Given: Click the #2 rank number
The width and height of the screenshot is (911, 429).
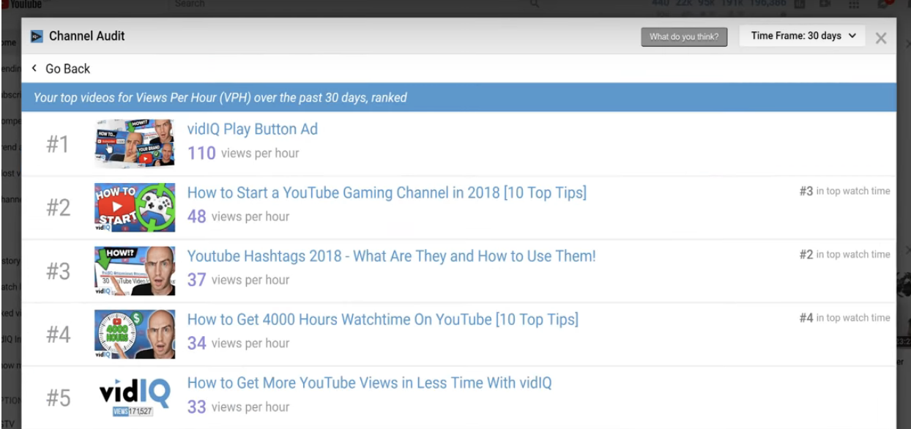Looking at the screenshot, I should pyautogui.click(x=58, y=208).
